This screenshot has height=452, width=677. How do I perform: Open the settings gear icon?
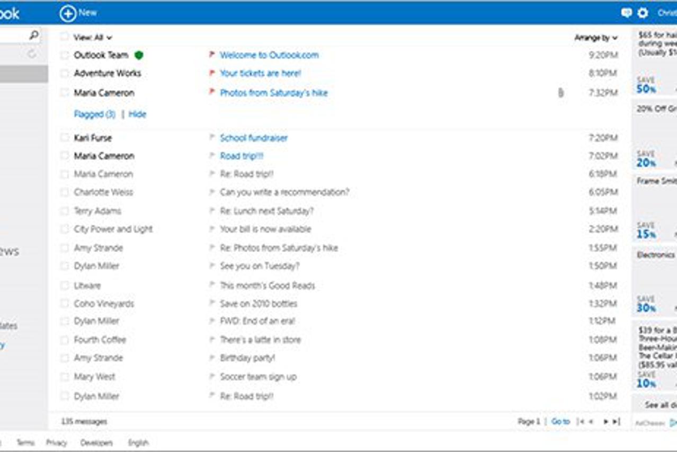pyautogui.click(x=643, y=13)
